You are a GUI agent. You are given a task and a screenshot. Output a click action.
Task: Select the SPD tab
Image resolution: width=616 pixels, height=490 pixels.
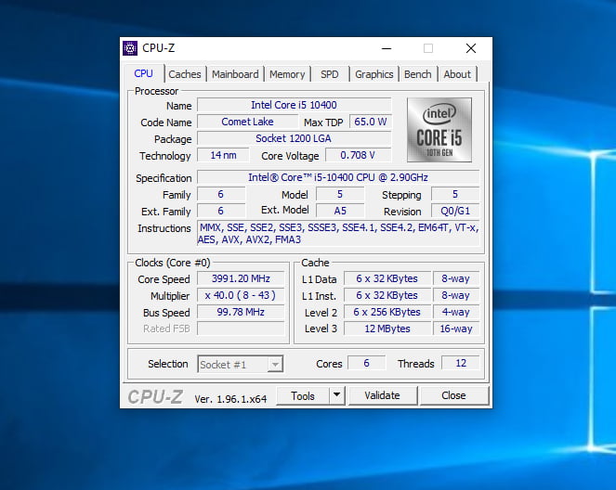tap(329, 74)
